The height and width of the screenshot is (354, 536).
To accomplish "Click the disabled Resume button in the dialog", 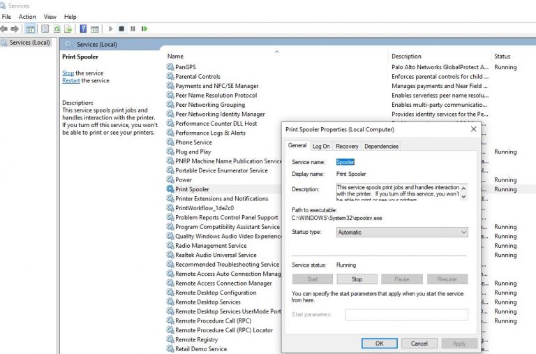I will (447, 279).
